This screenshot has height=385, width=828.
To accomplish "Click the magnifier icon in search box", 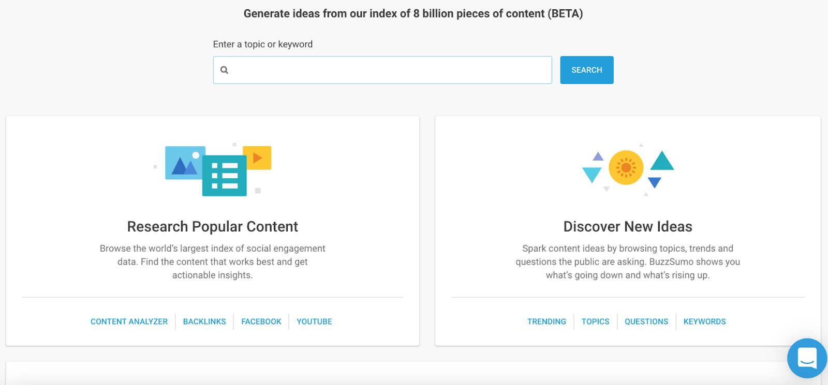I will point(224,70).
